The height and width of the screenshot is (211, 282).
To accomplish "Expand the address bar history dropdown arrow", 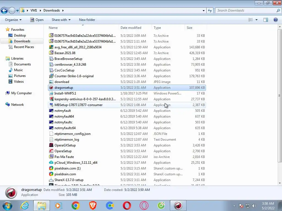I will pos(204,11).
